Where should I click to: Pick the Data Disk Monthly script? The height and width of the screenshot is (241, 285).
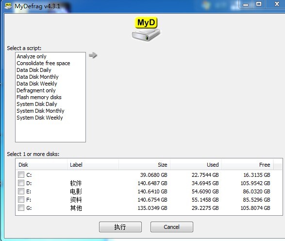click(x=37, y=77)
